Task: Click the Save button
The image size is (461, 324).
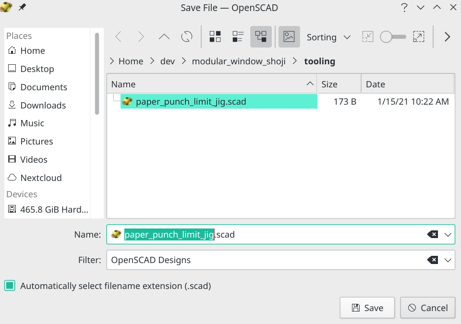Action: pyautogui.click(x=367, y=308)
